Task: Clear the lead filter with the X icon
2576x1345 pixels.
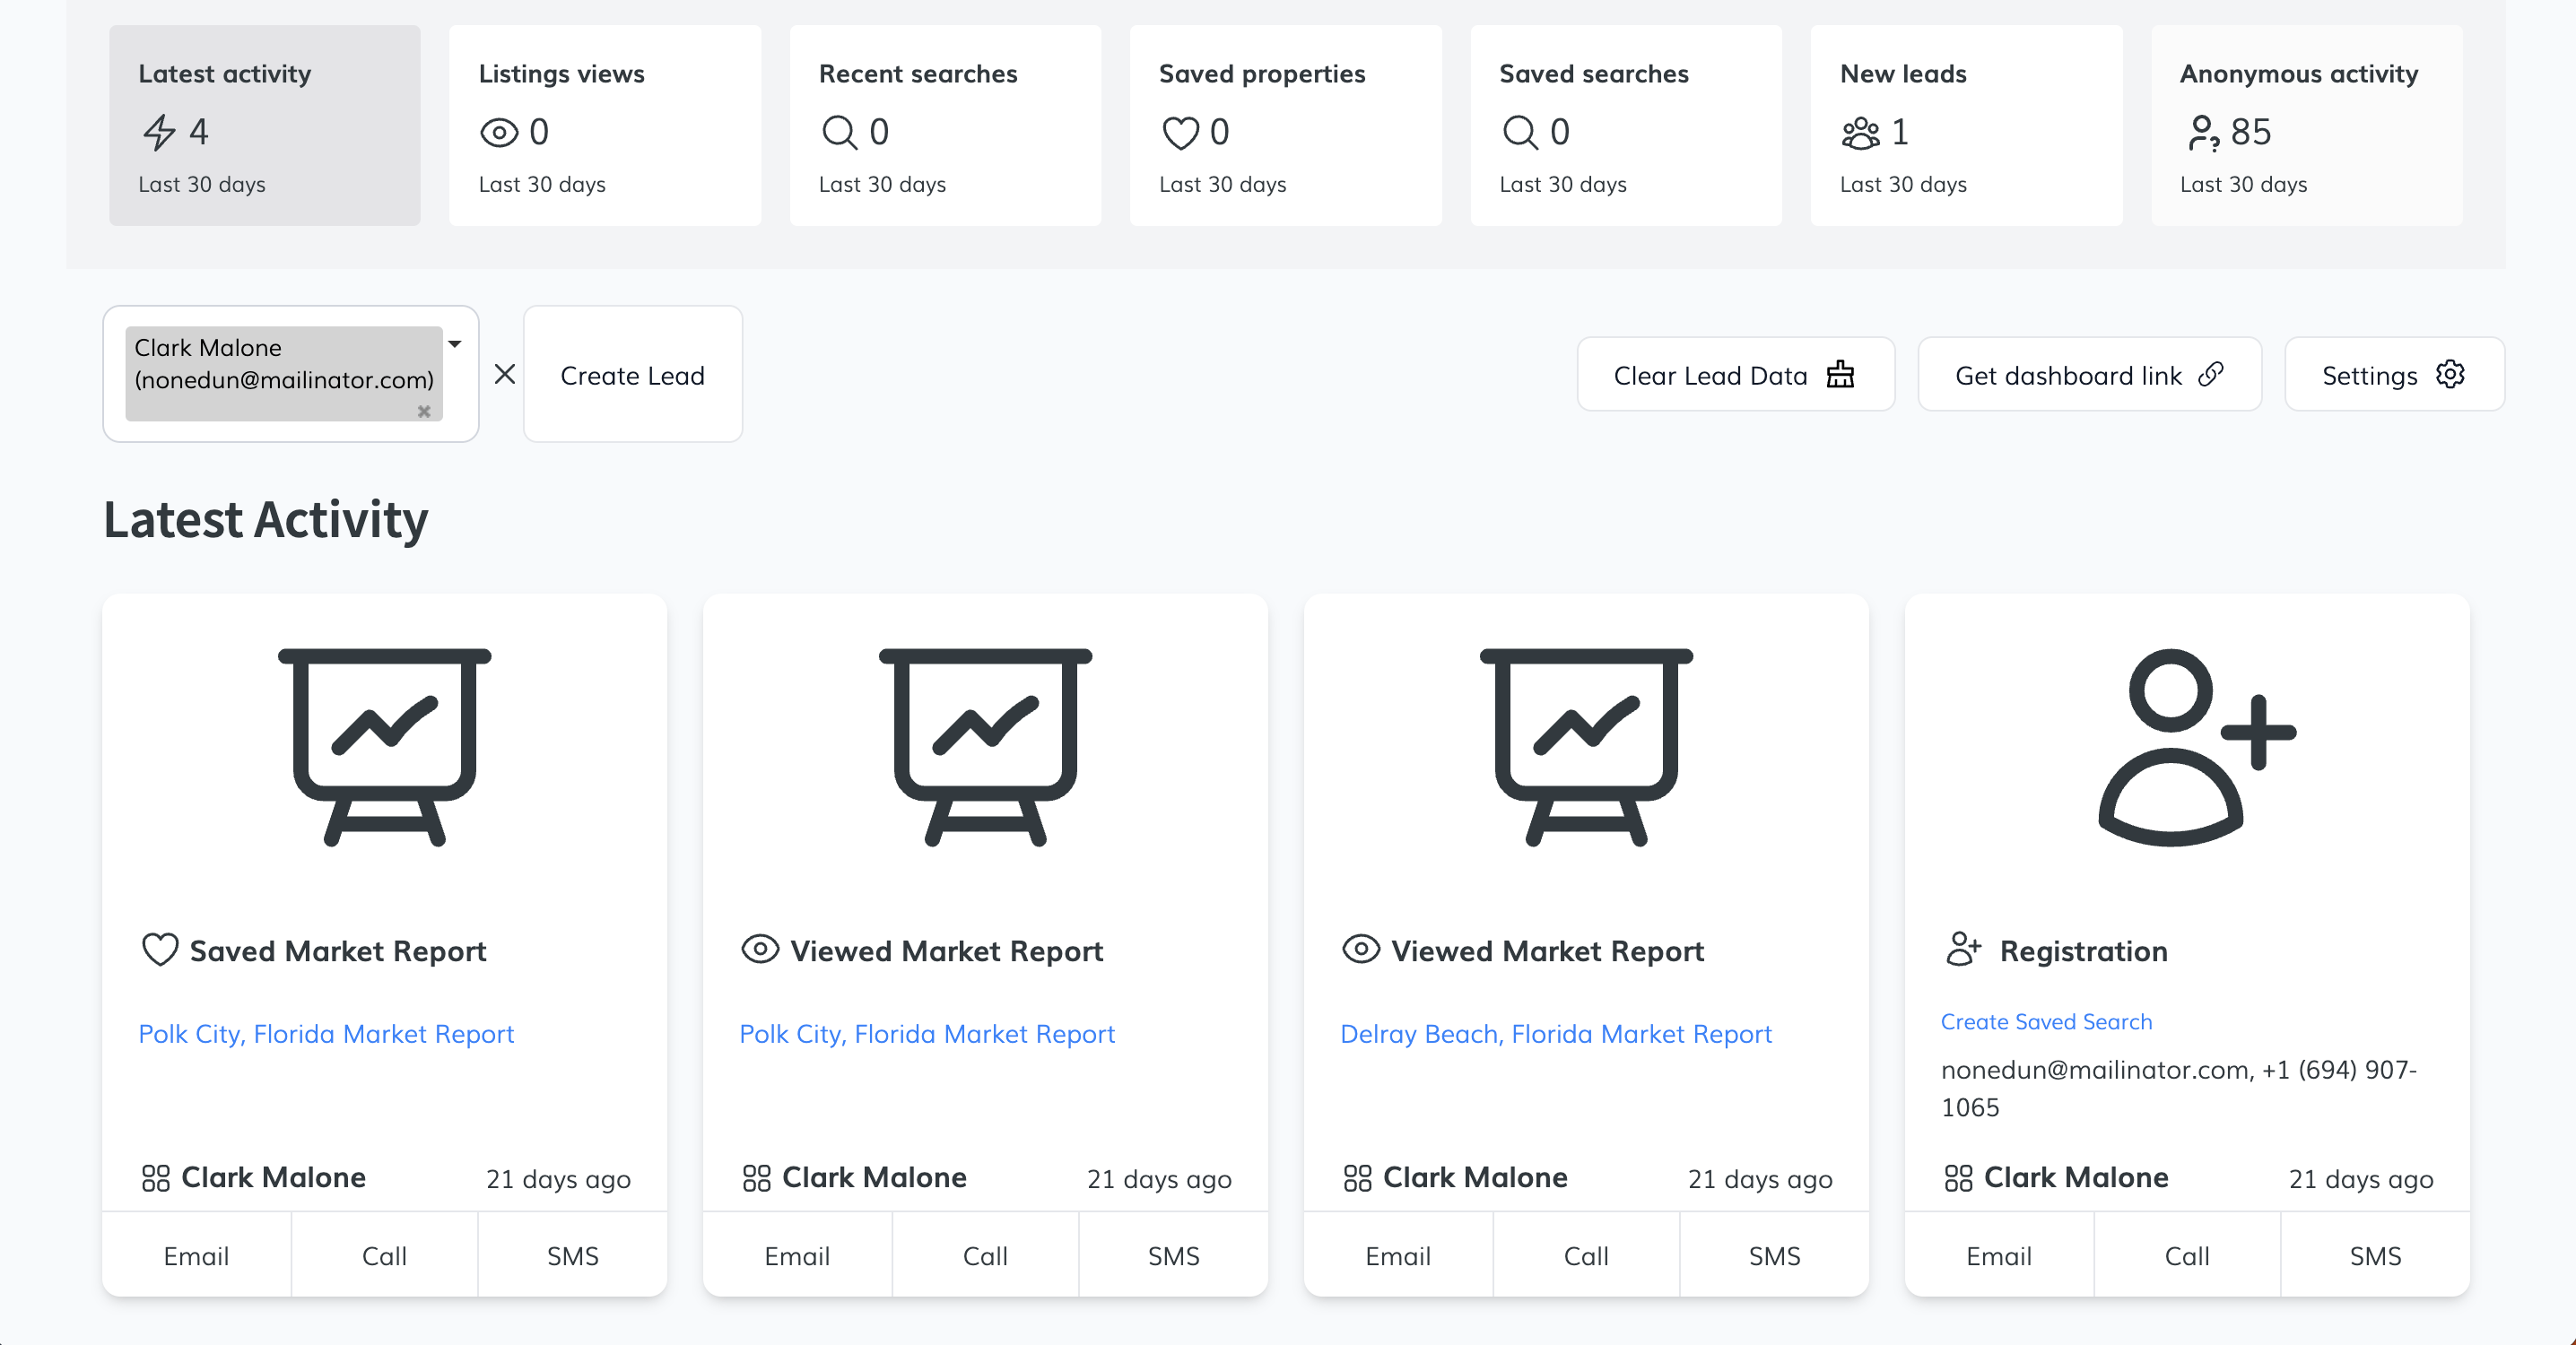Action: [505, 374]
